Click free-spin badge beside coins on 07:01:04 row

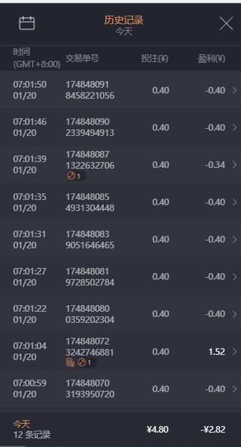[x=86, y=362]
